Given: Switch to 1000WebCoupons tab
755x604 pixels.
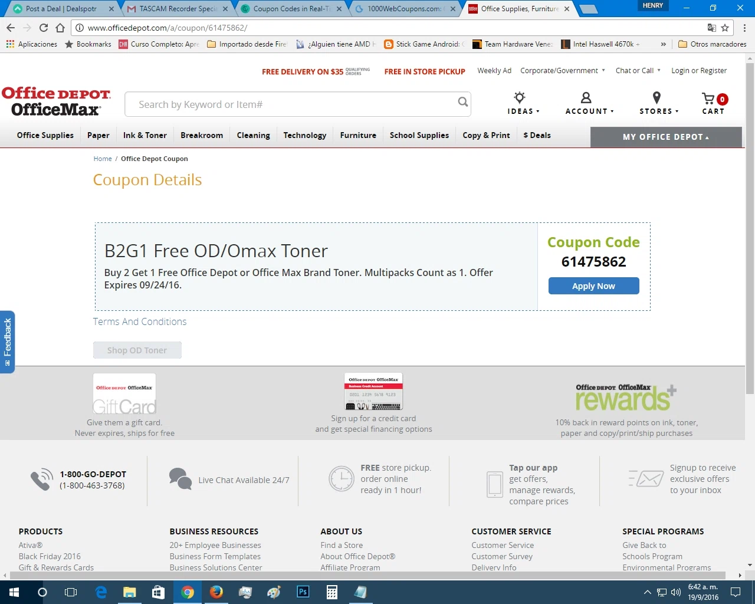Looking at the screenshot, I should [405, 9].
